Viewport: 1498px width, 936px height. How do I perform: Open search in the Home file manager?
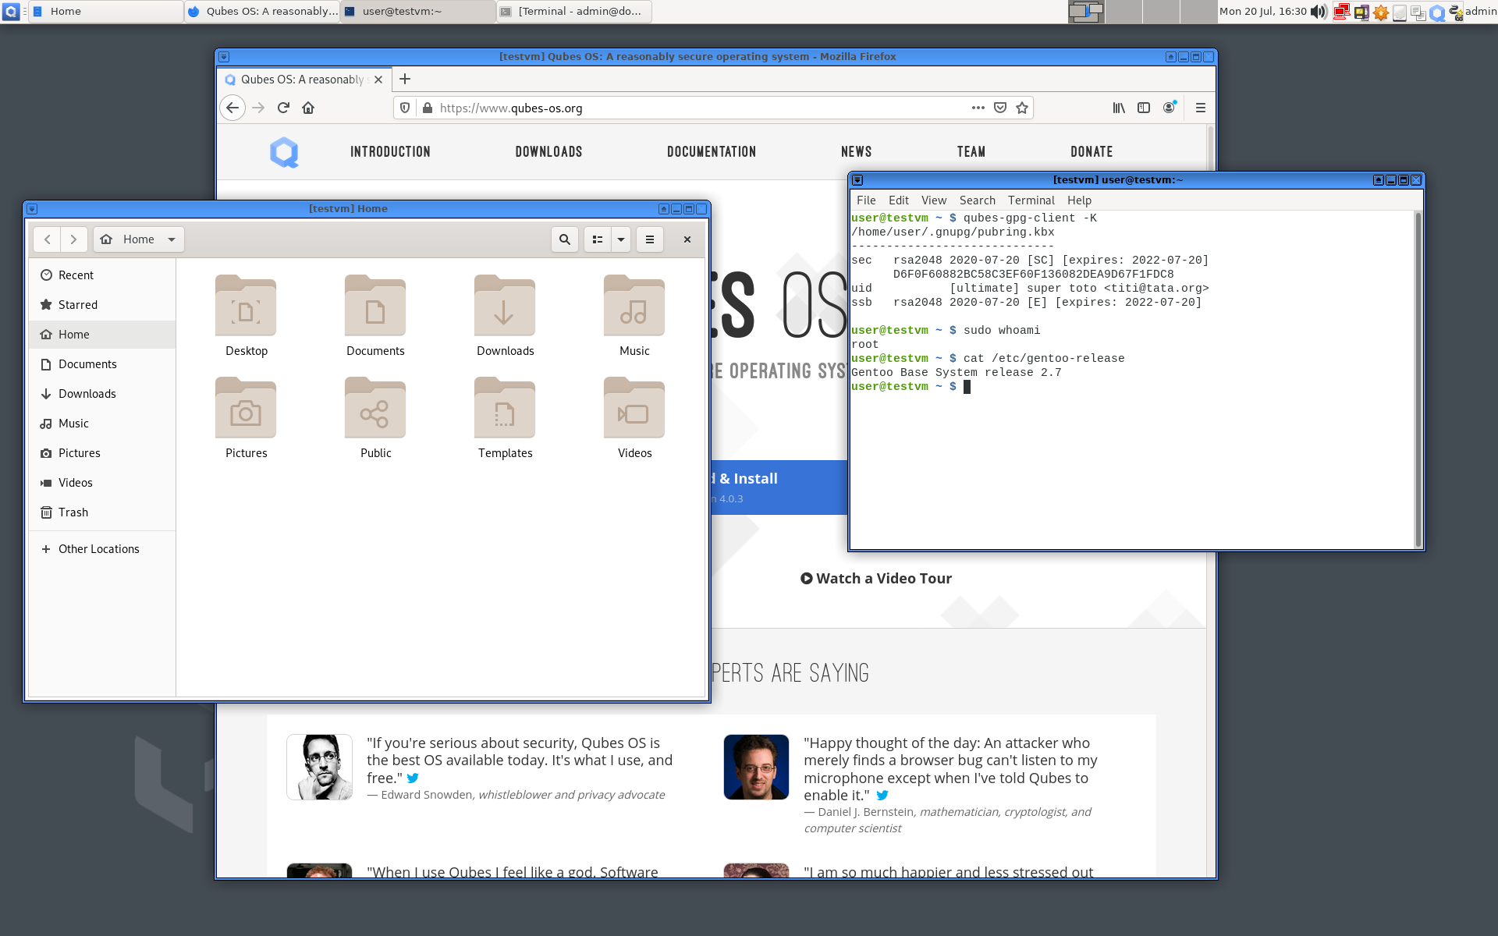[x=564, y=239]
